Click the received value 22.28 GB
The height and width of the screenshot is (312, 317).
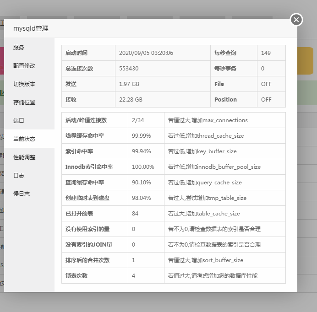pyautogui.click(x=131, y=100)
